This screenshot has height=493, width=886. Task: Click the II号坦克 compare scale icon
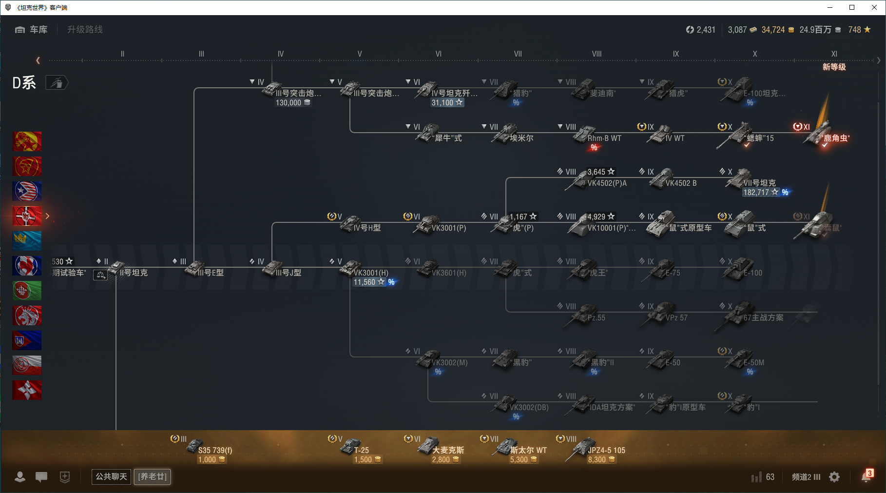coord(101,275)
